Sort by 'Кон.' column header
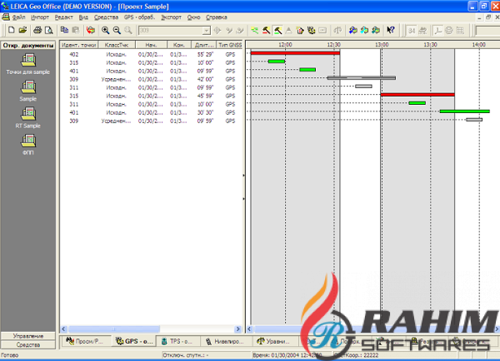Image resolution: width=500 pixels, height=361 pixels. [179, 45]
